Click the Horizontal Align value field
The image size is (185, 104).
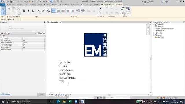33,45
